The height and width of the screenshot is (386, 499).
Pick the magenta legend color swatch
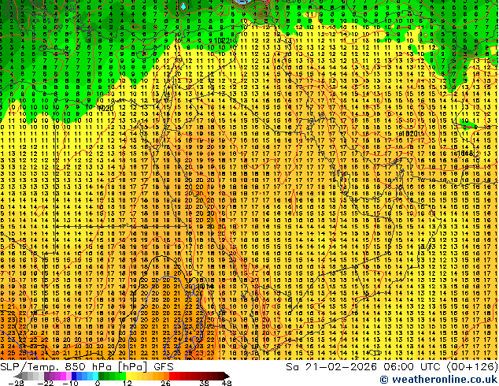[x=63, y=376]
